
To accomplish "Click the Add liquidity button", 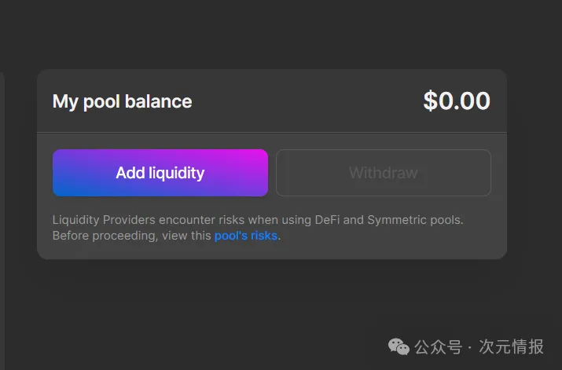I will tap(160, 173).
